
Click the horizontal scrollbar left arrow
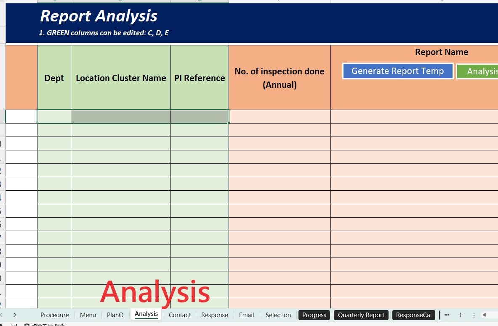pyautogui.click(x=485, y=315)
